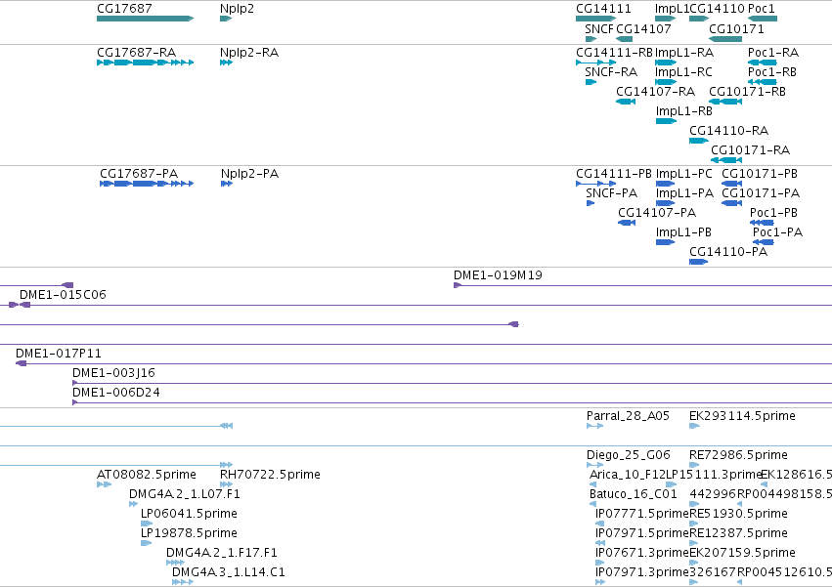Choose transcript label "ImpL1-RB"
Viewport: 832px width, 587px height.
pos(684,111)
